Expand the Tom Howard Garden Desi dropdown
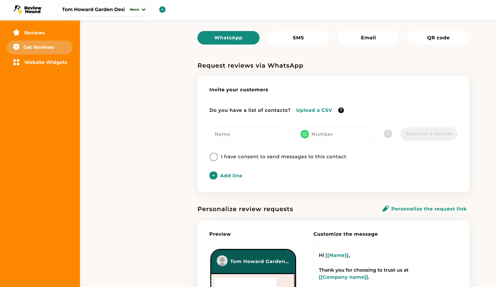Image resolution: width=496 pixels, height=287 pixels. (x=104, y=10)
